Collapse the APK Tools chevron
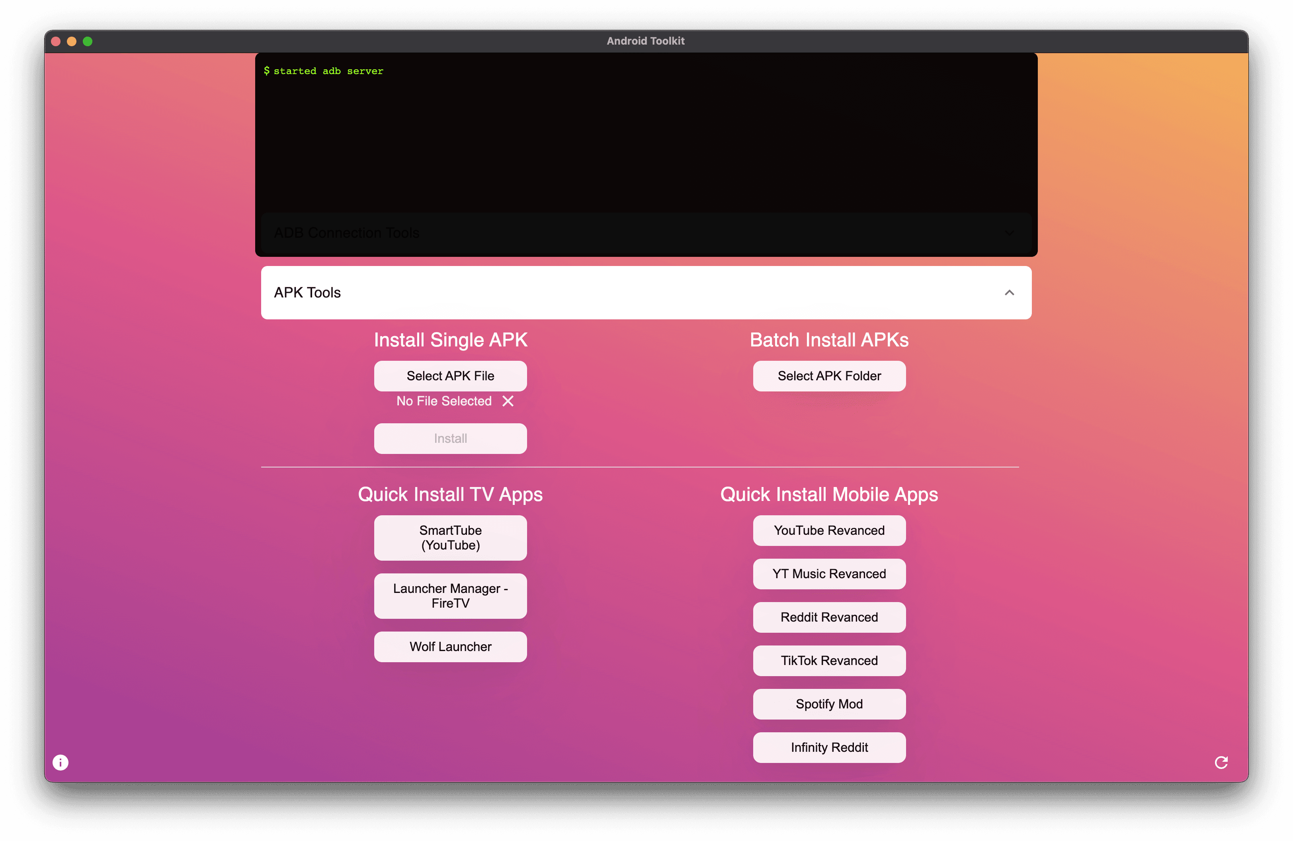Image resolution: width=1293 pixels, height=841 pixels. (1009, 293)
